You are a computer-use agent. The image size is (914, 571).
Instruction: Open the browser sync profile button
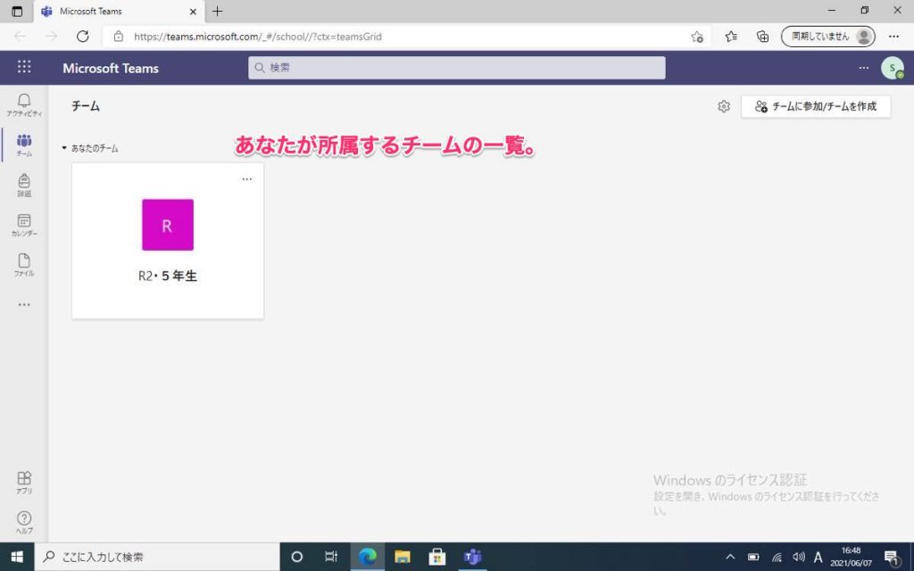(x=827, y=37)
